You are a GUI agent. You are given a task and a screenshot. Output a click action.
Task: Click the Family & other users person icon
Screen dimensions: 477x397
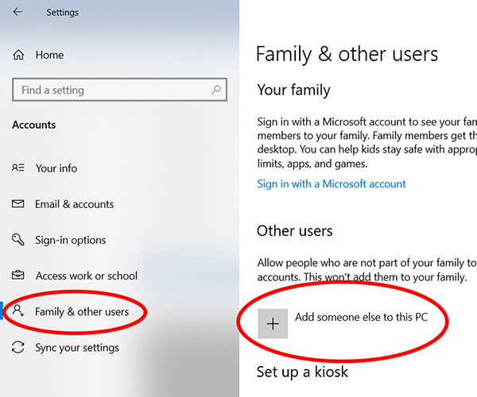[19, 311]
